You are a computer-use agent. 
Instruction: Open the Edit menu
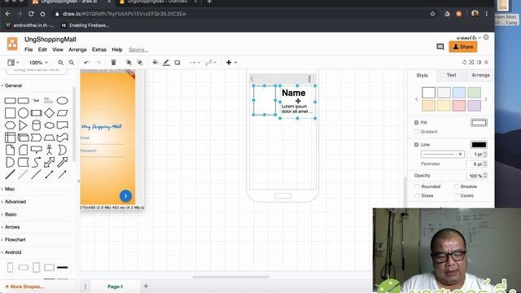pyautogui.click(x=42, y=50)
